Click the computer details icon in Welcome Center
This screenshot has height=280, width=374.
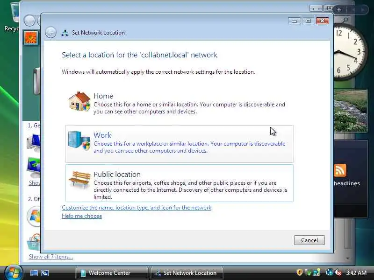33,143
